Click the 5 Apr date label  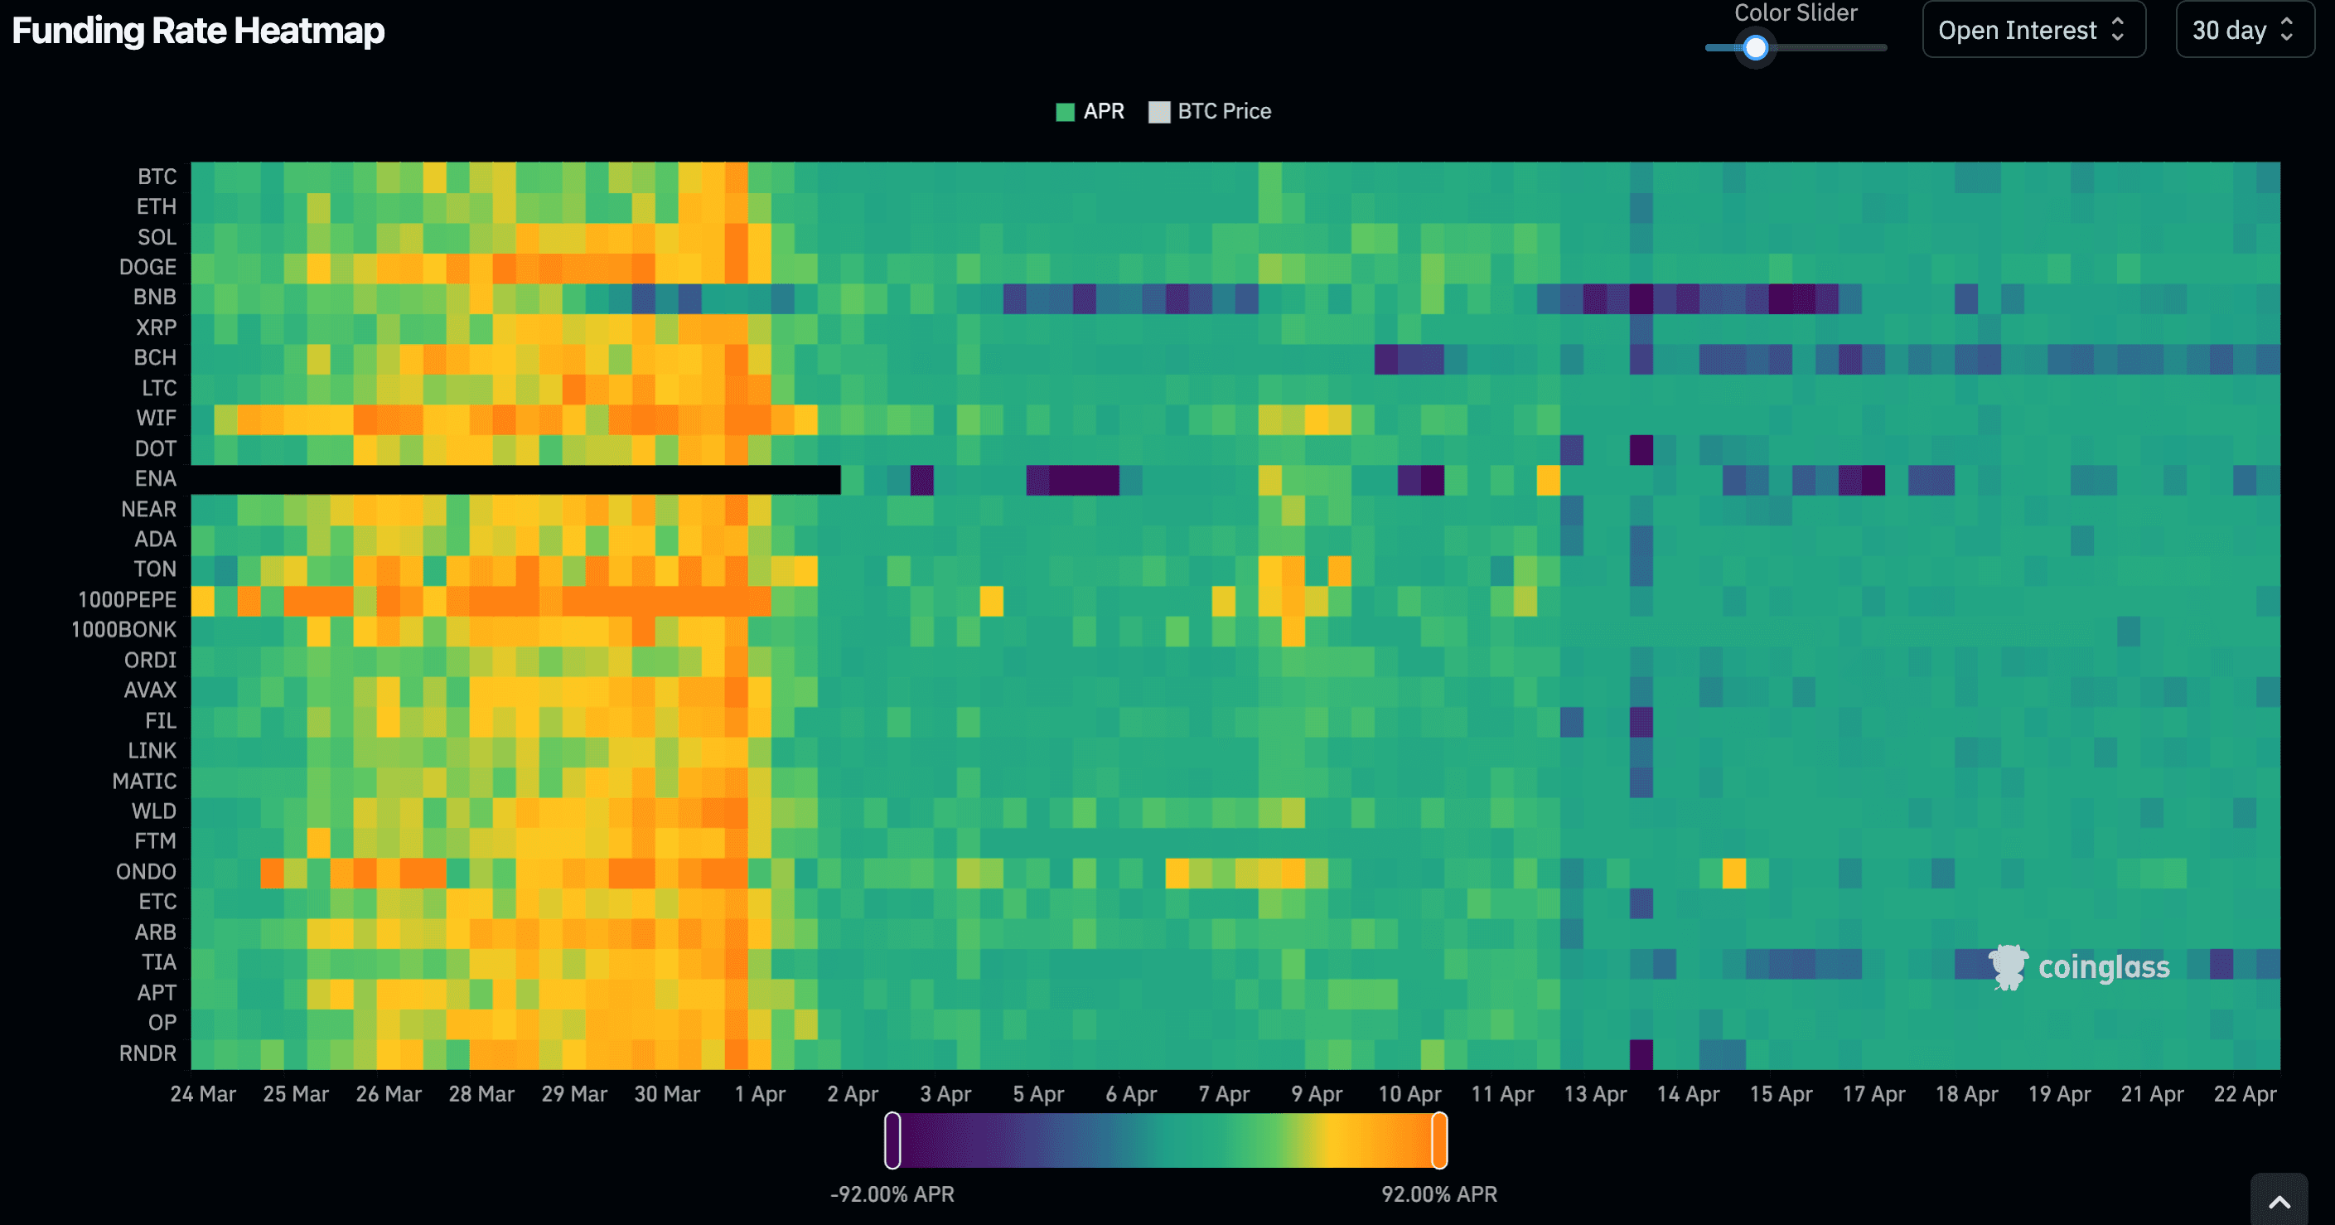point(1038,1093)
